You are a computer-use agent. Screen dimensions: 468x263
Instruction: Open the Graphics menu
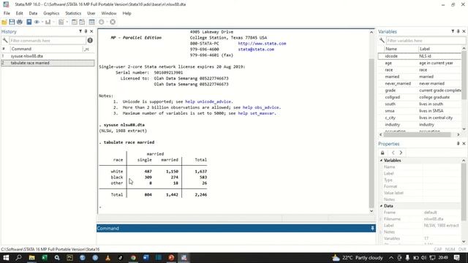click(51, 13)
